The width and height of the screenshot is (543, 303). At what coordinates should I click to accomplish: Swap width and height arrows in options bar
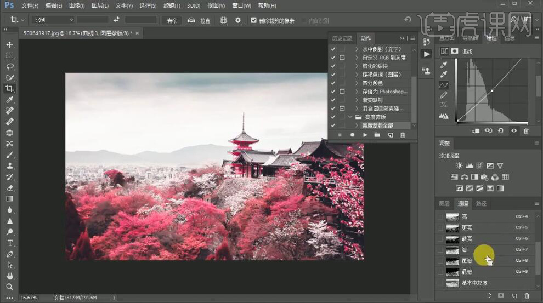(x=116, y=20)
